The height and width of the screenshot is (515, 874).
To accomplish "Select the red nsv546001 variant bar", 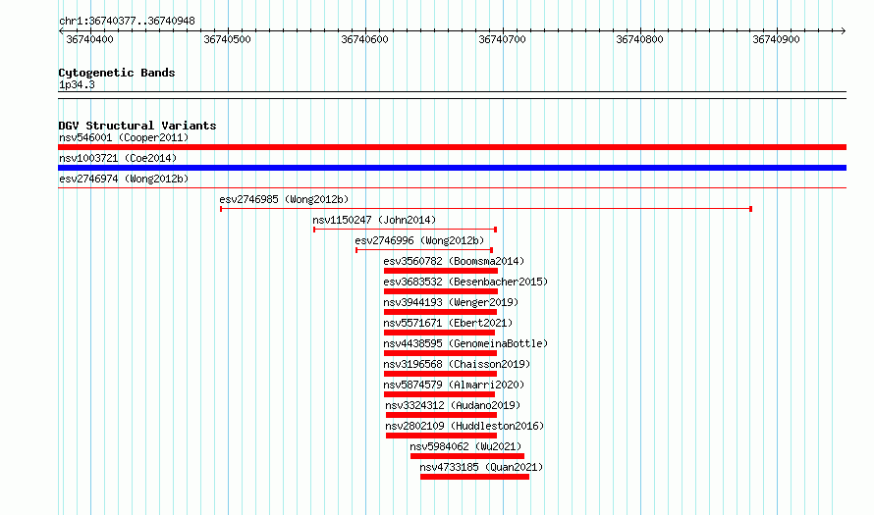I will [452, 147].
